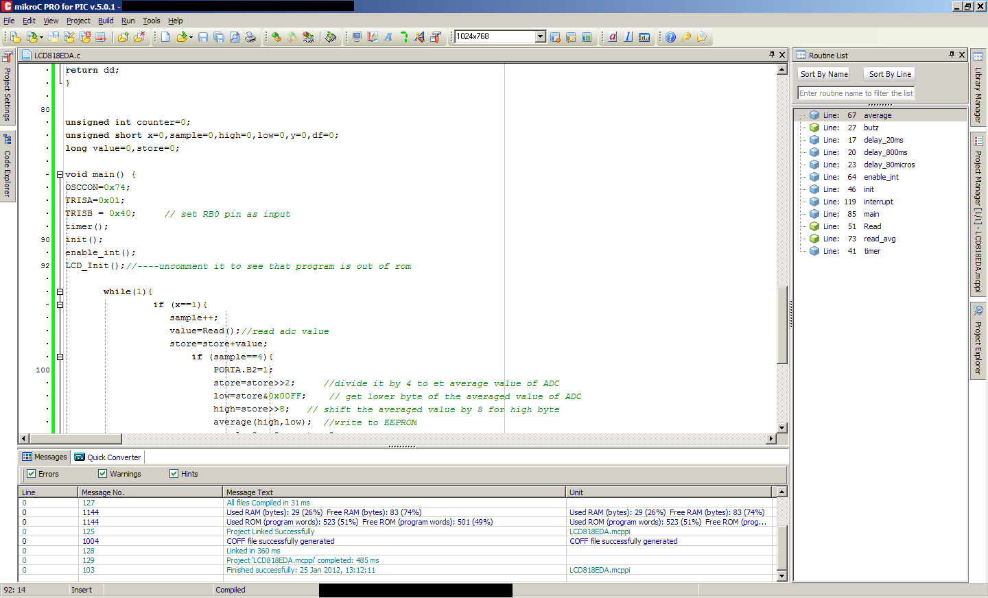Collapse the void main() code block
The width and height of the screenshot is (988, 598).
[60, 175]
